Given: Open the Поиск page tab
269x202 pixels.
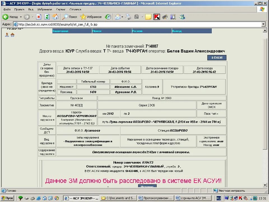Looking at the screenshot, I should pos(112,31).
